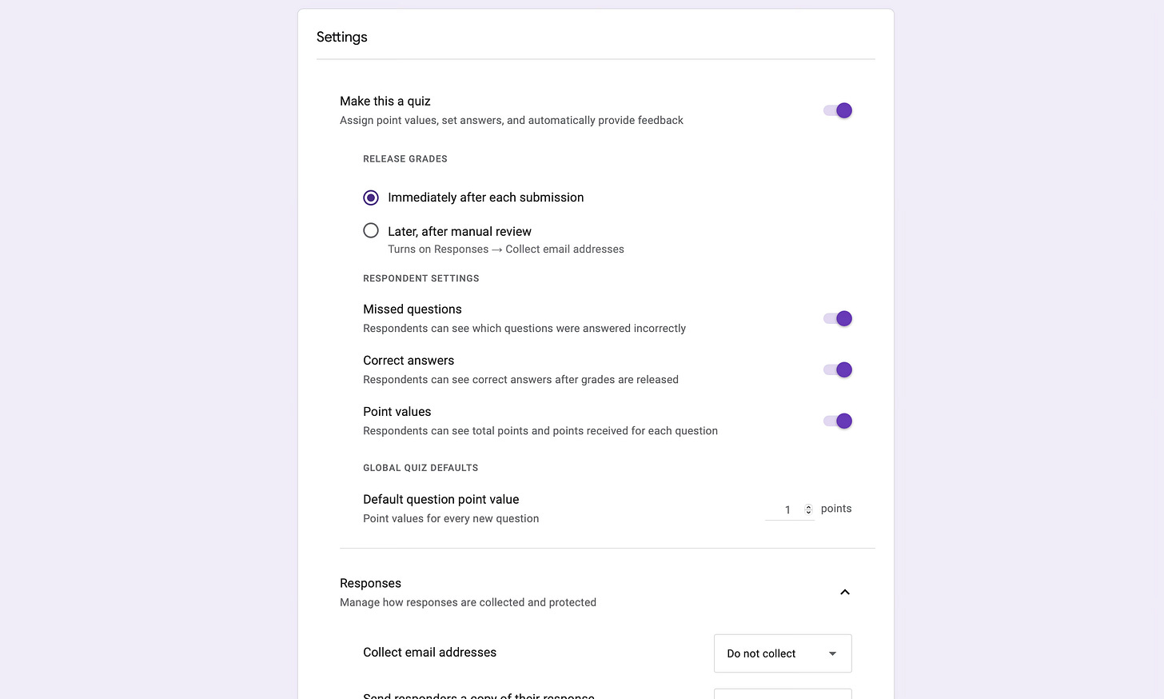Click the Release Grades section header
The height and width of the screenshot is (699, 1164).
(x=405, y=158)
